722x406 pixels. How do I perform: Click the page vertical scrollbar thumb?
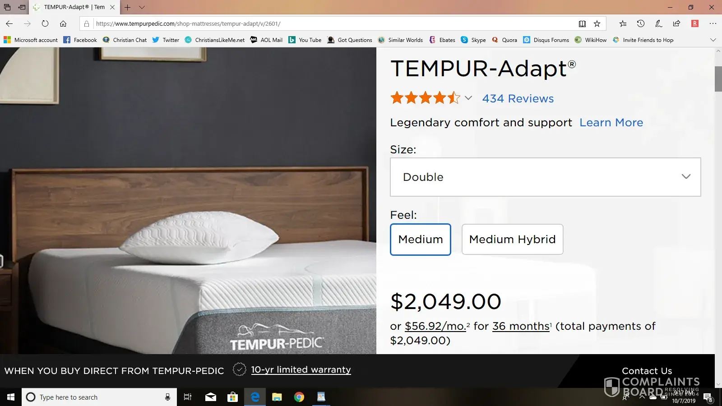(x=718, y=79)
